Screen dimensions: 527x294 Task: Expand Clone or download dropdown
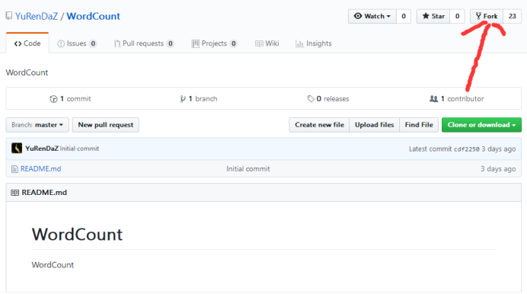(481, 125)
